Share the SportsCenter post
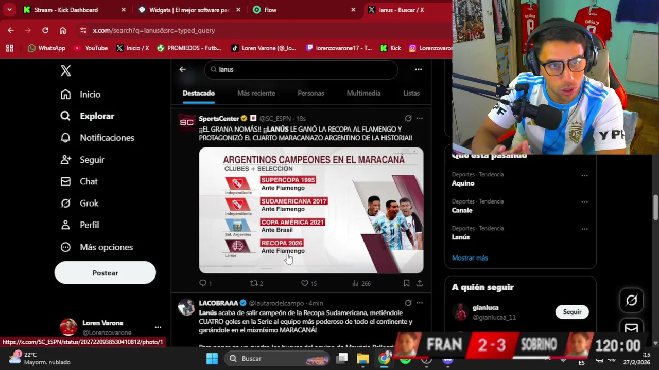This screenshot has height=370, width=659. (420, 283)
